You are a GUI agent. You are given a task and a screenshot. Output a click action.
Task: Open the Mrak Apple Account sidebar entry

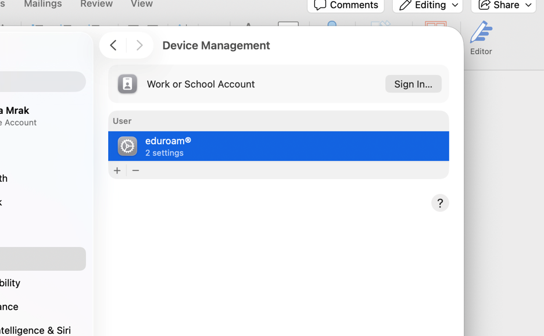(x=18, y=116)
